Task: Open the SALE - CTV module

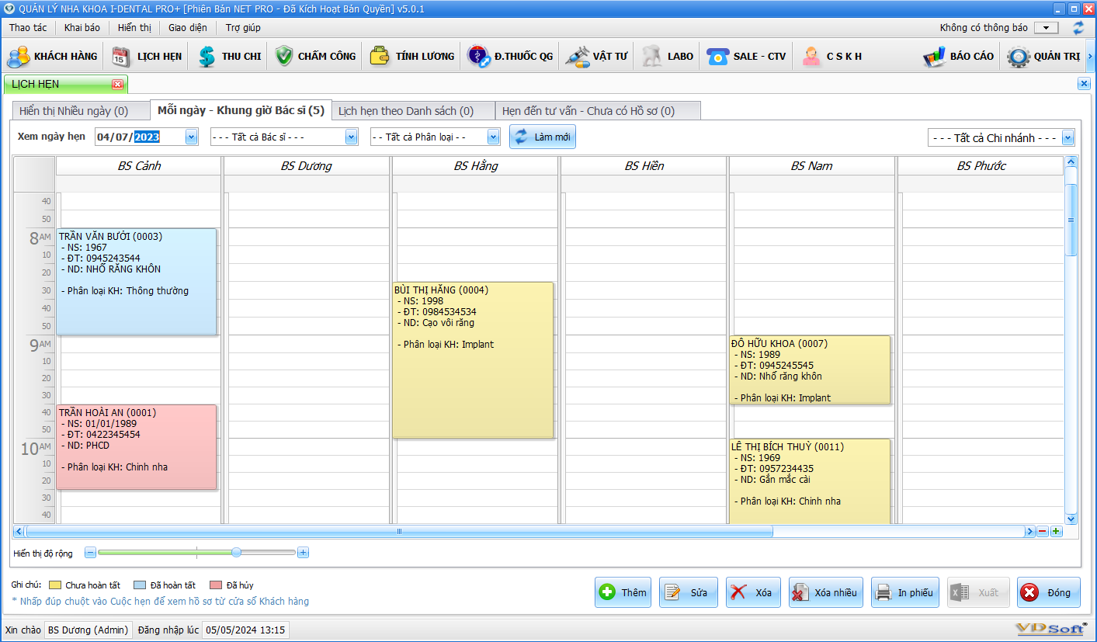Action: [x=747, y=57]
